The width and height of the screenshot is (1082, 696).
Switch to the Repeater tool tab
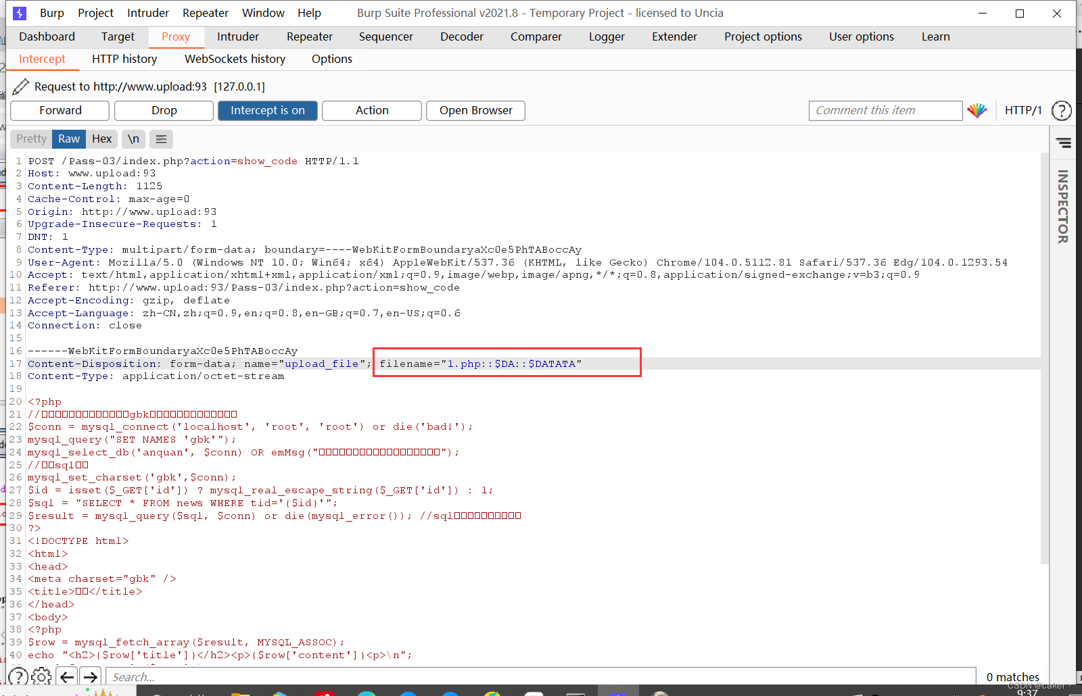coord(310,36)
